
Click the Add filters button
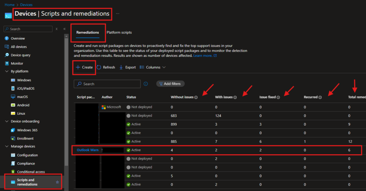pyautogui.click(x=170, y=84)
